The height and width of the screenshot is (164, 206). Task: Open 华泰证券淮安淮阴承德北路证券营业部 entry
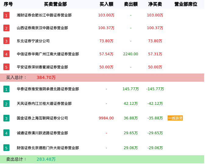(x=48, y=89)
